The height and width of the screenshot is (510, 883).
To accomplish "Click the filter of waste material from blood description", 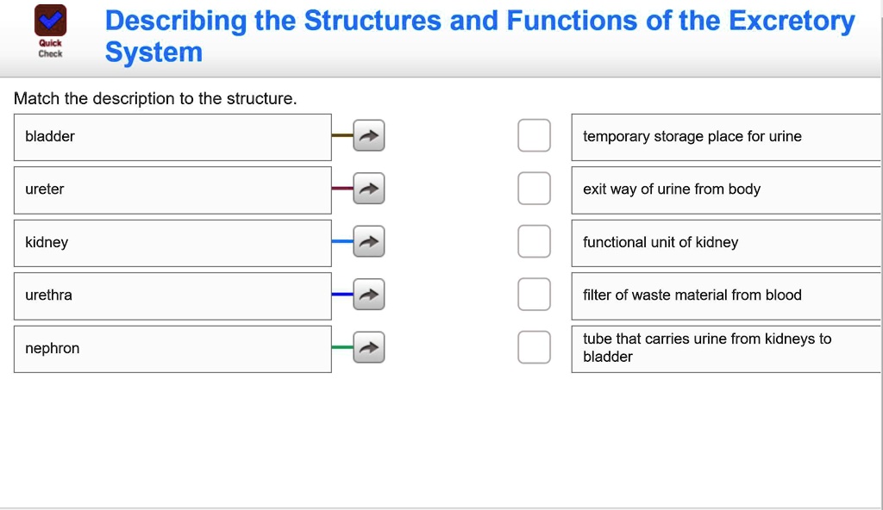I will (724, 295).
